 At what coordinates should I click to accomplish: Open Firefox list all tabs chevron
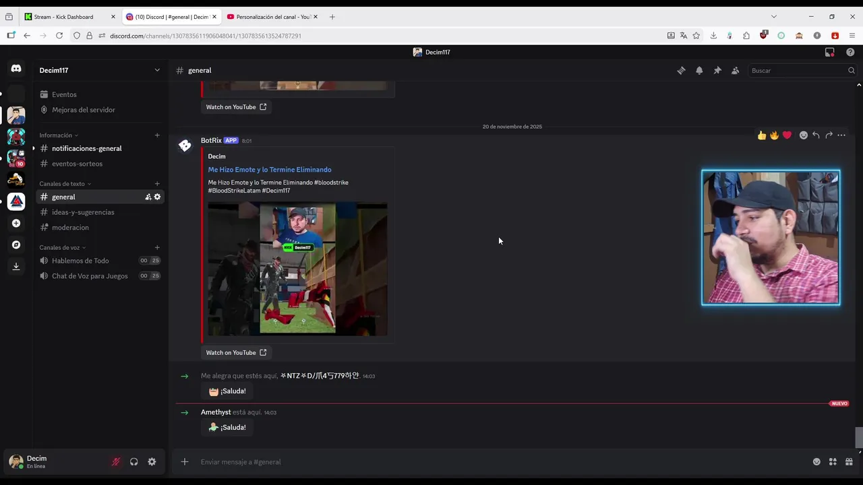click(773, 17)
